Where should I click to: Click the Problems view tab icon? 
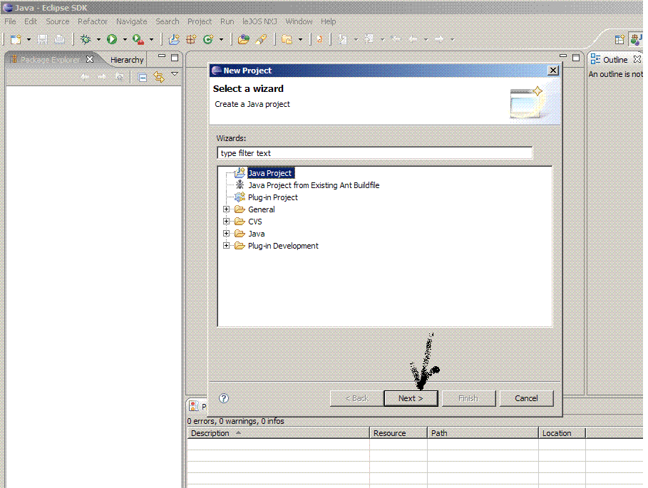tap(193, 406)
